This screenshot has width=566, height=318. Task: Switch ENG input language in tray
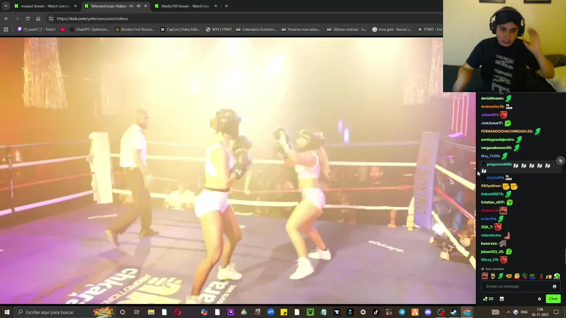524,312
